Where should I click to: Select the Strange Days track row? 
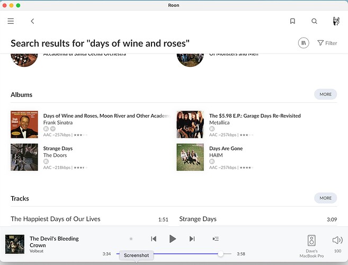click(258, 219)
